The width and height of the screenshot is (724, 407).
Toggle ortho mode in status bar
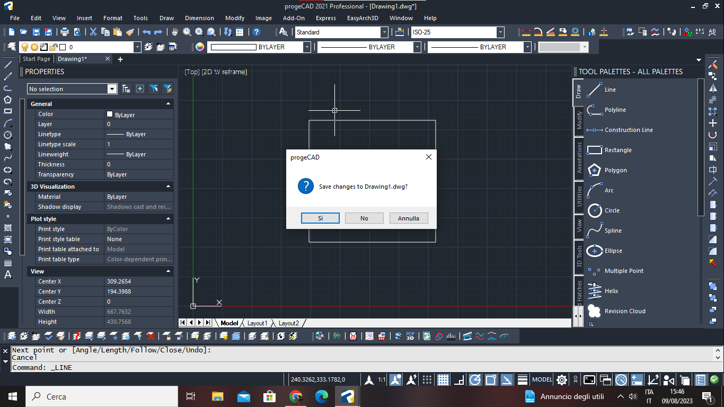pos(460,379)
